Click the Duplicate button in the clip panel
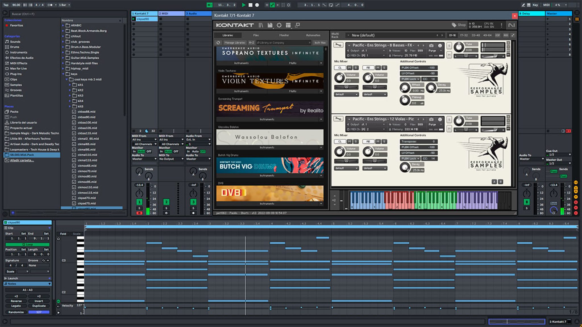 click(39, 306)
